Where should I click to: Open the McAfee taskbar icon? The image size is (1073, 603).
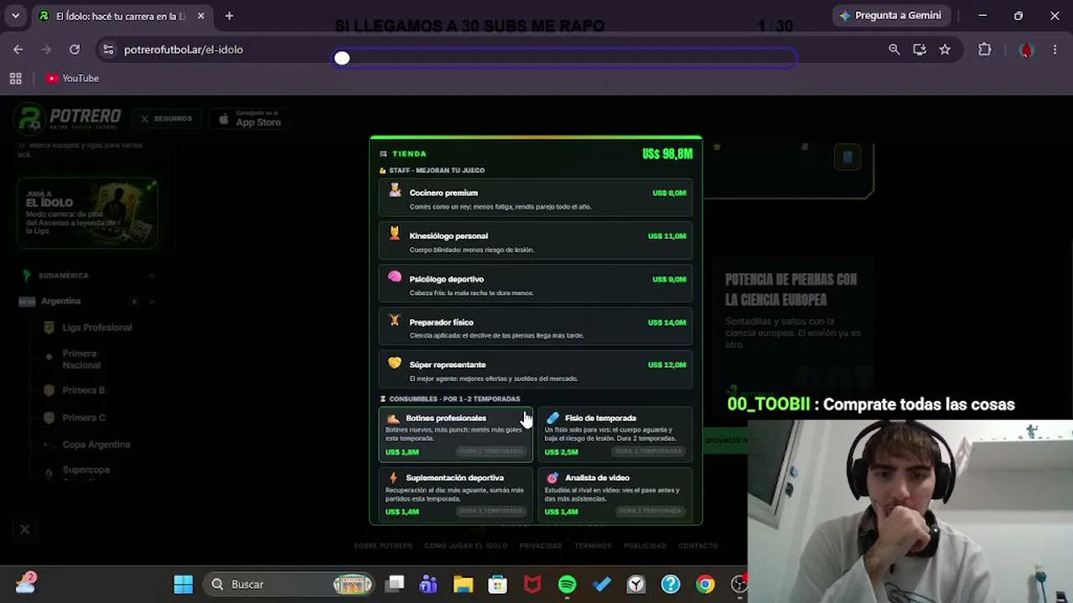pos(532,584)
